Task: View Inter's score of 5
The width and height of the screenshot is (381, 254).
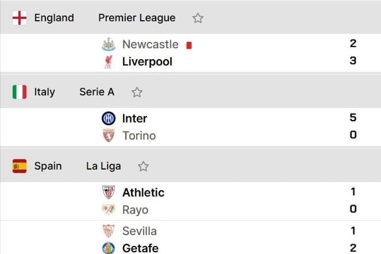Action: (x=353, y=117)
